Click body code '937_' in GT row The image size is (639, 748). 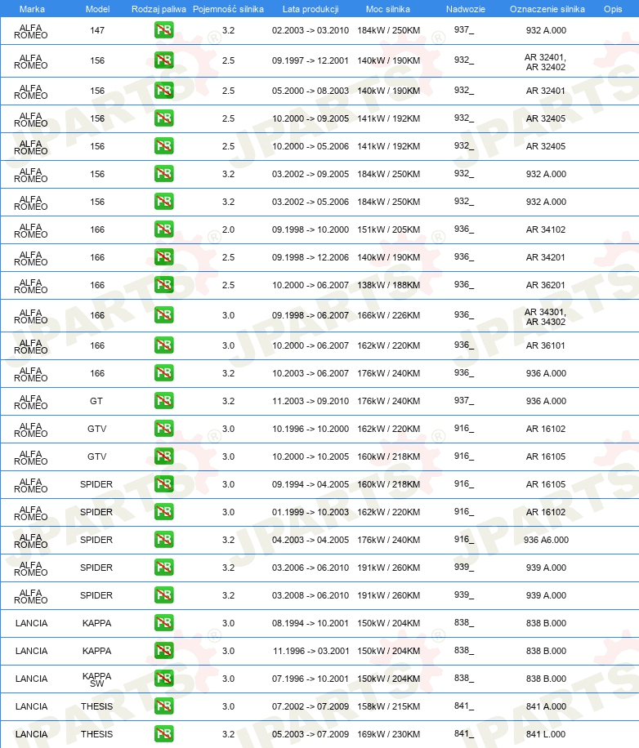coord(464,401)
